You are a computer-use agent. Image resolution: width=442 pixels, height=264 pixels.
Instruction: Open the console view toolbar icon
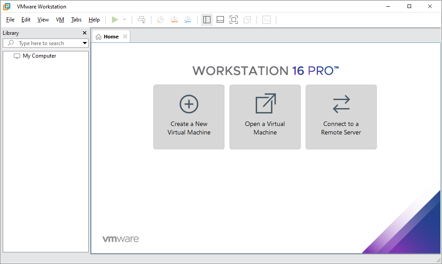[x=266, y=20]
